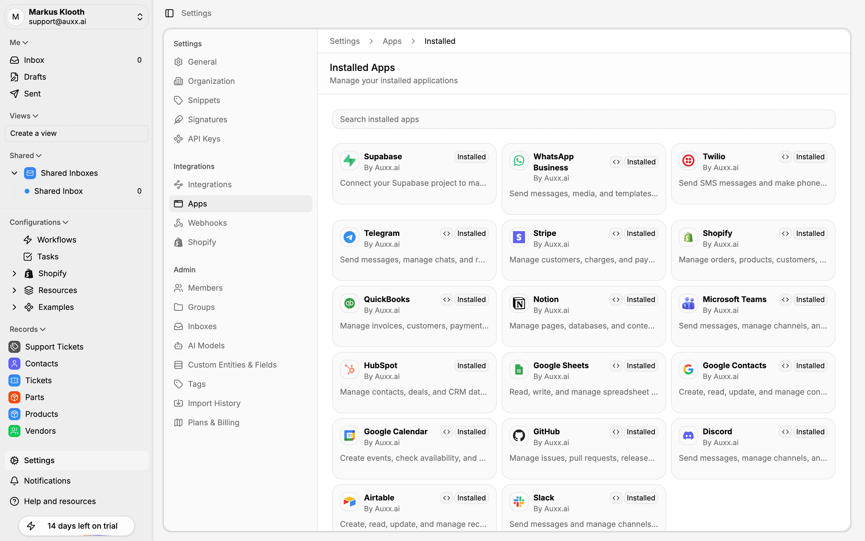
Task: Click the code icon on Slack card
Action: (x=616, y=498)
